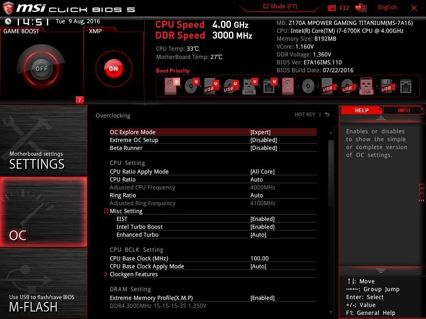
Task: Select the Boot Priority label
Action: click(173, 71)
